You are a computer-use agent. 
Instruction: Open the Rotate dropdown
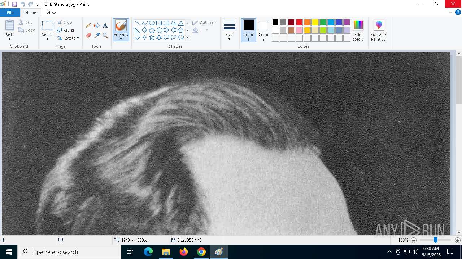pos(68,38)
